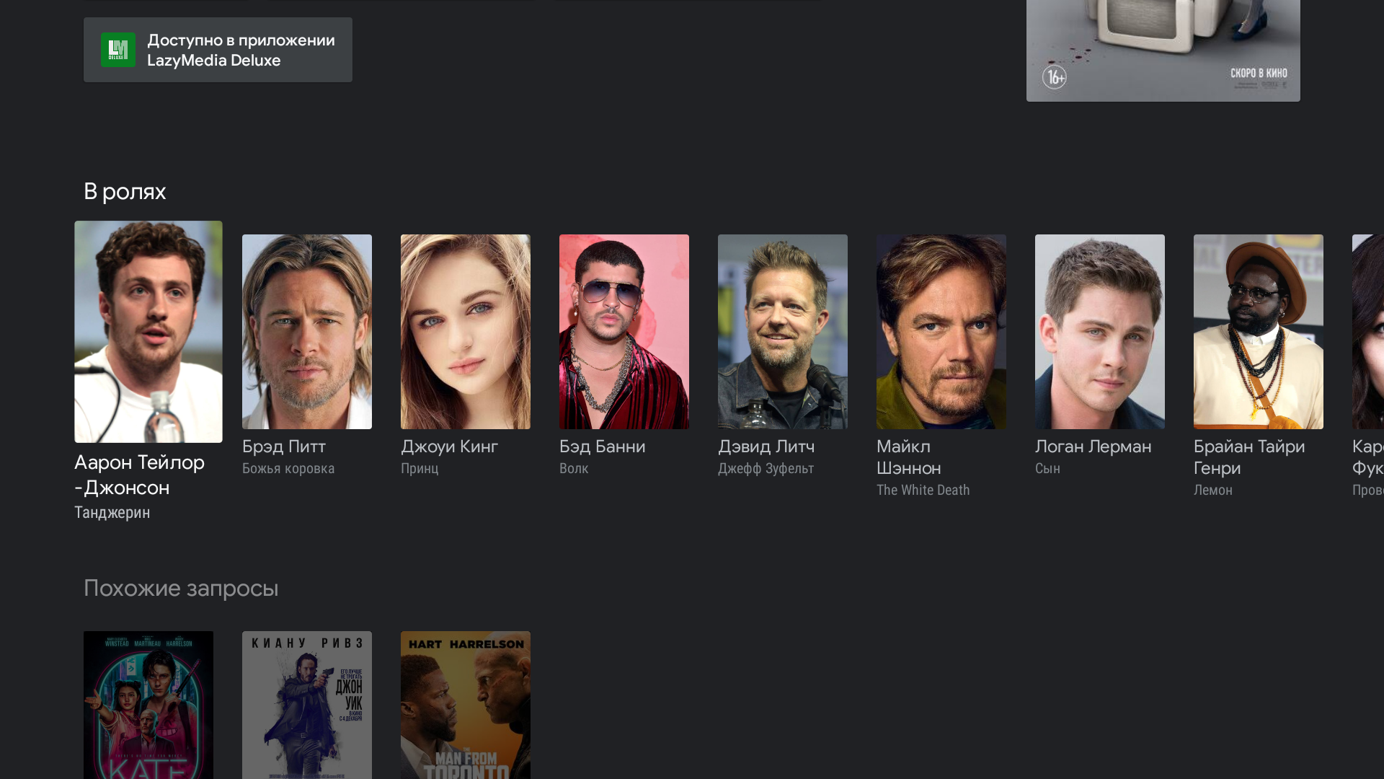Click the role label Лемон

pos(1213,490)
